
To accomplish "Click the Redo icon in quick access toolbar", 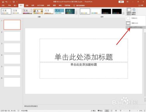I will pos(10,2).
